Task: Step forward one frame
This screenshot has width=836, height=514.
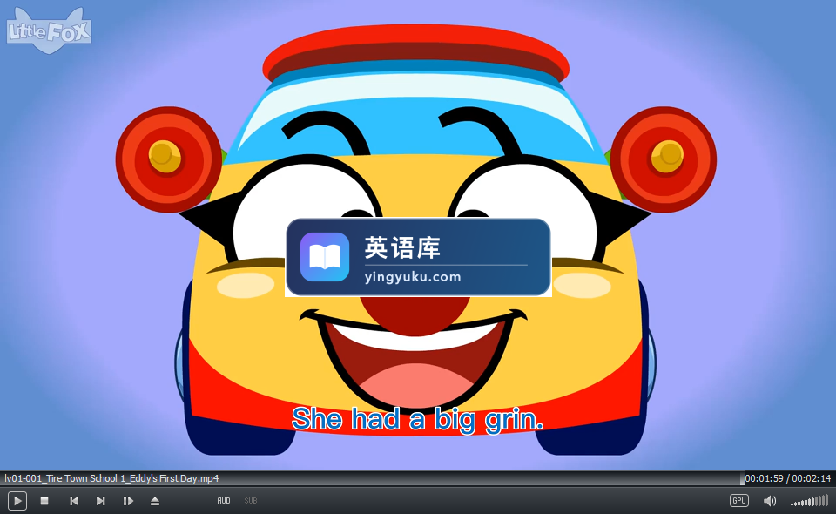Action: tap(128, 501)
